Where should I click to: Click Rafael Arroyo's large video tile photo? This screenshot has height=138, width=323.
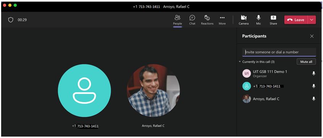[153, 91]
